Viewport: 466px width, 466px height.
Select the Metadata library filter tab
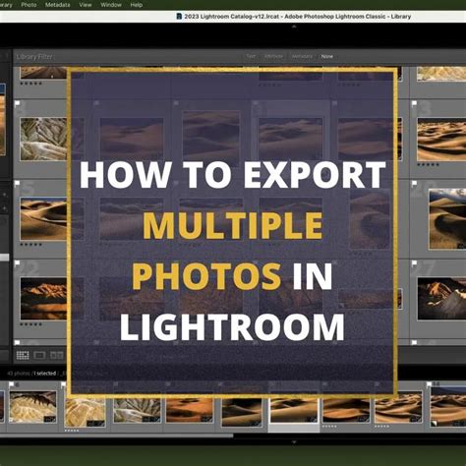pos(302,56)
